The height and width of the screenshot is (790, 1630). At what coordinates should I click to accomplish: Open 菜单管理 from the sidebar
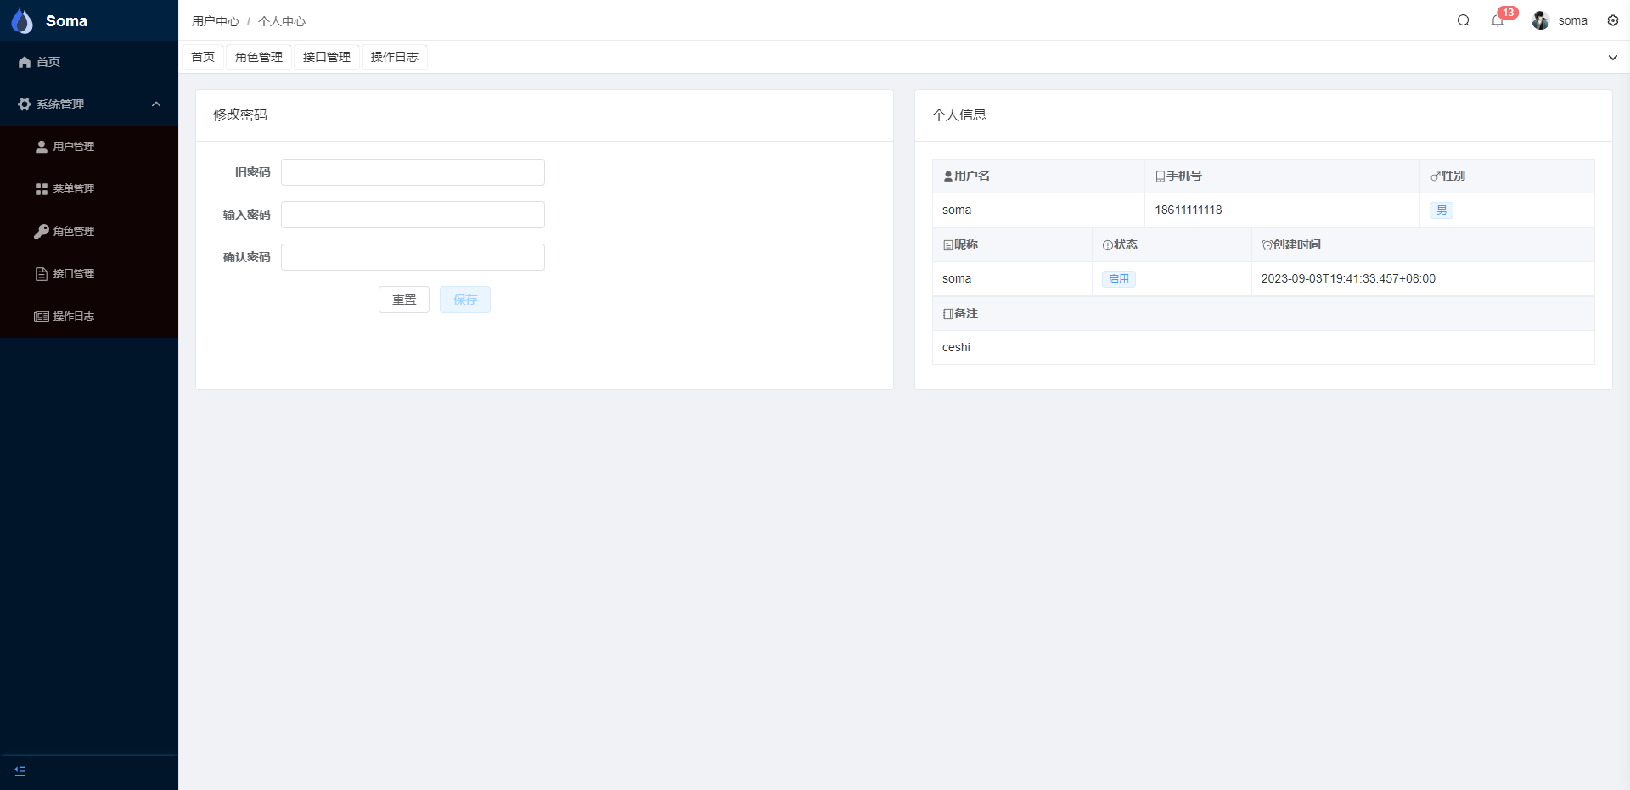(x=73, y=189)
